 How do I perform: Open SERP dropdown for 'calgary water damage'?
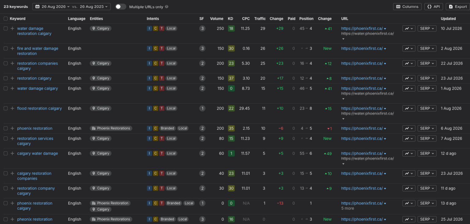pos(427,154)
